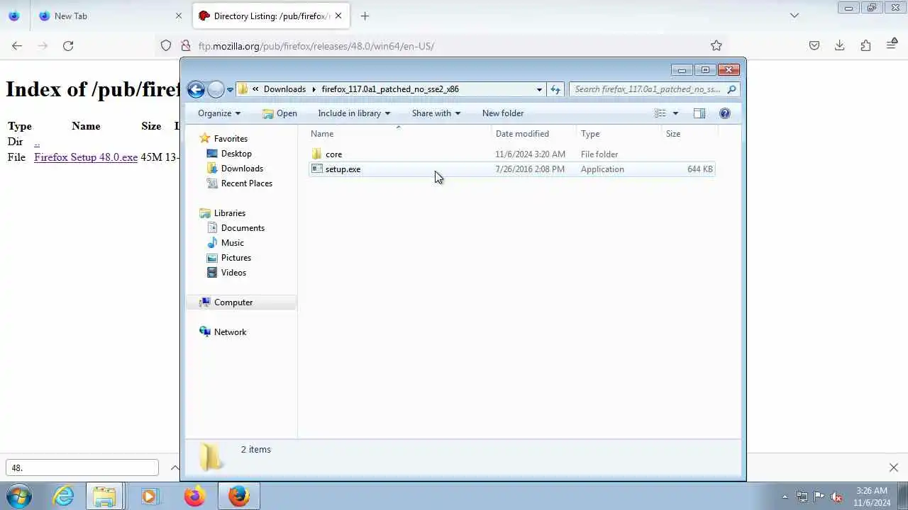Viewport: 908px width, 510px height.
Task: Toggle the preview pane icon
Action: pos(699,113)
